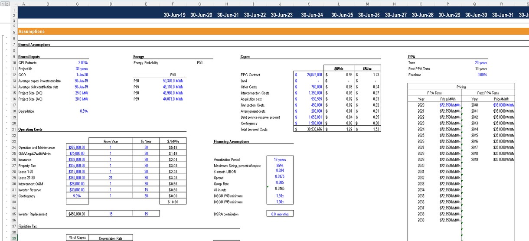This screenshot has width=529, height=241.
Task: Click the Energy section heading
Action: 138,57
